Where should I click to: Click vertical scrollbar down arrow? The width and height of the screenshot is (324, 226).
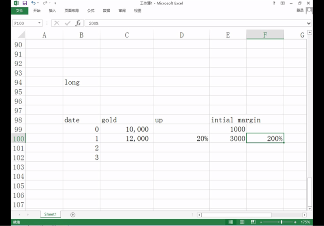[x=309, y=209]
